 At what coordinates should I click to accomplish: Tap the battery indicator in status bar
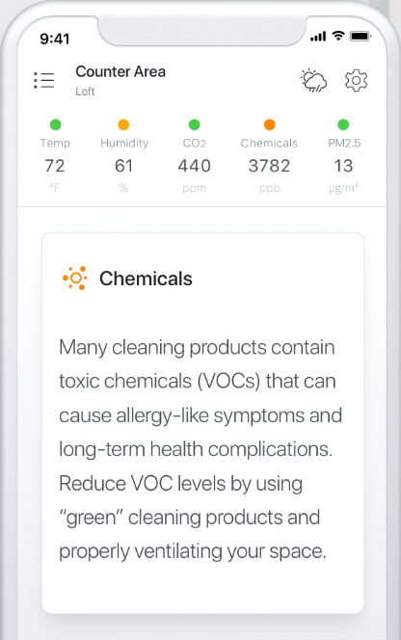point(360,37)
